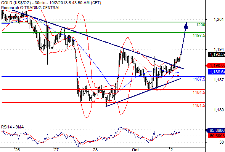This screenshot has width=225, height=152.
Task: Click the chart title GOLD (US$/OZ)
Action: (x=16, y=3)
